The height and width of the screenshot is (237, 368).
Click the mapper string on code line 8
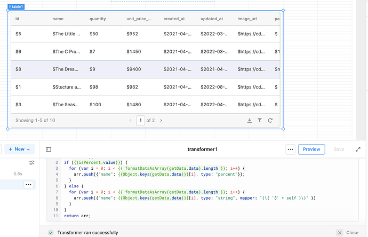(x=284, y=198)
